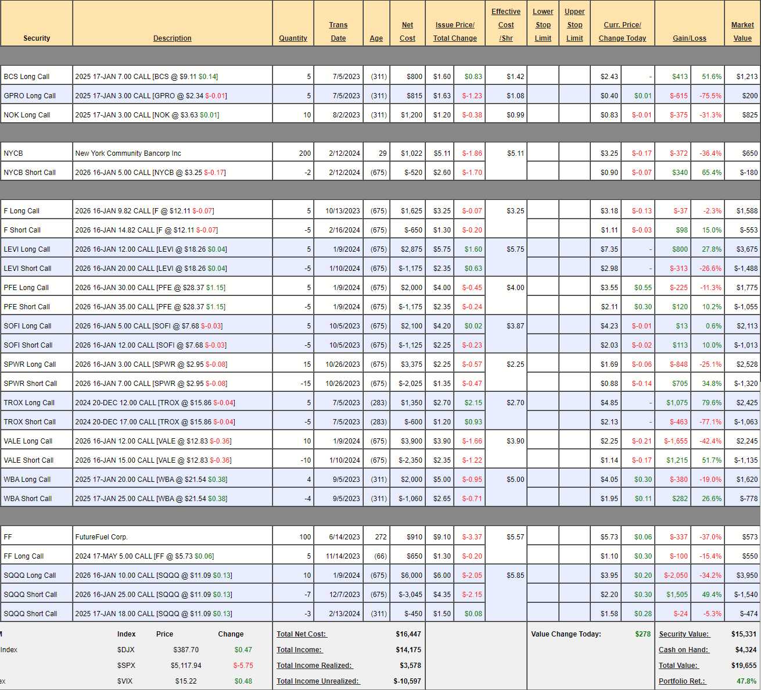Click the Quantity column header
This screenshot has width=761, height=690.
pyautogui.click(x=293, y=38)
